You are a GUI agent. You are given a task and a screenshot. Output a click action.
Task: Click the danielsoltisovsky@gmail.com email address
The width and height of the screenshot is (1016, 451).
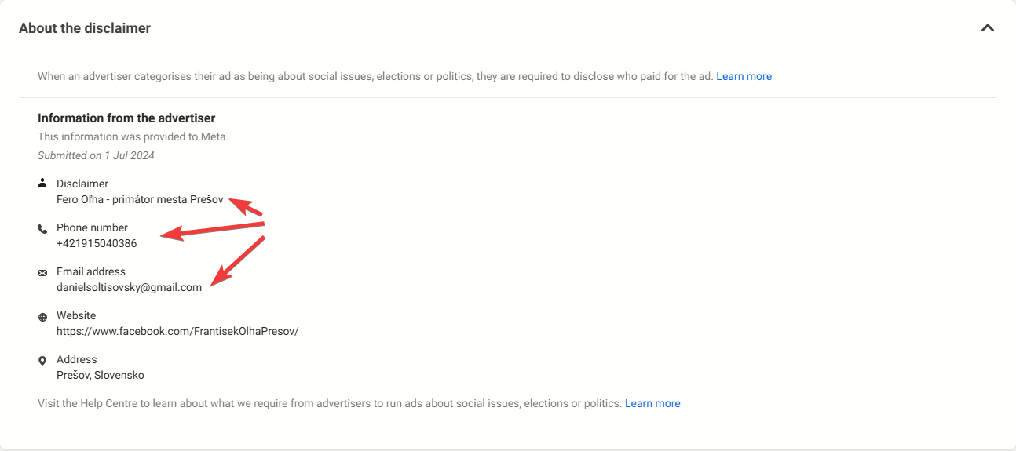pos(129,287)
